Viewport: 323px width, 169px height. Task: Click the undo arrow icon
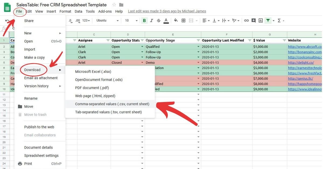tap(7, 21)
